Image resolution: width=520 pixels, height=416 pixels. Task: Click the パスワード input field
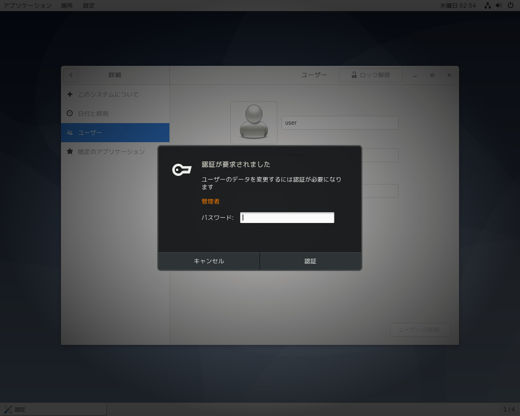click(x=287, y=218)
